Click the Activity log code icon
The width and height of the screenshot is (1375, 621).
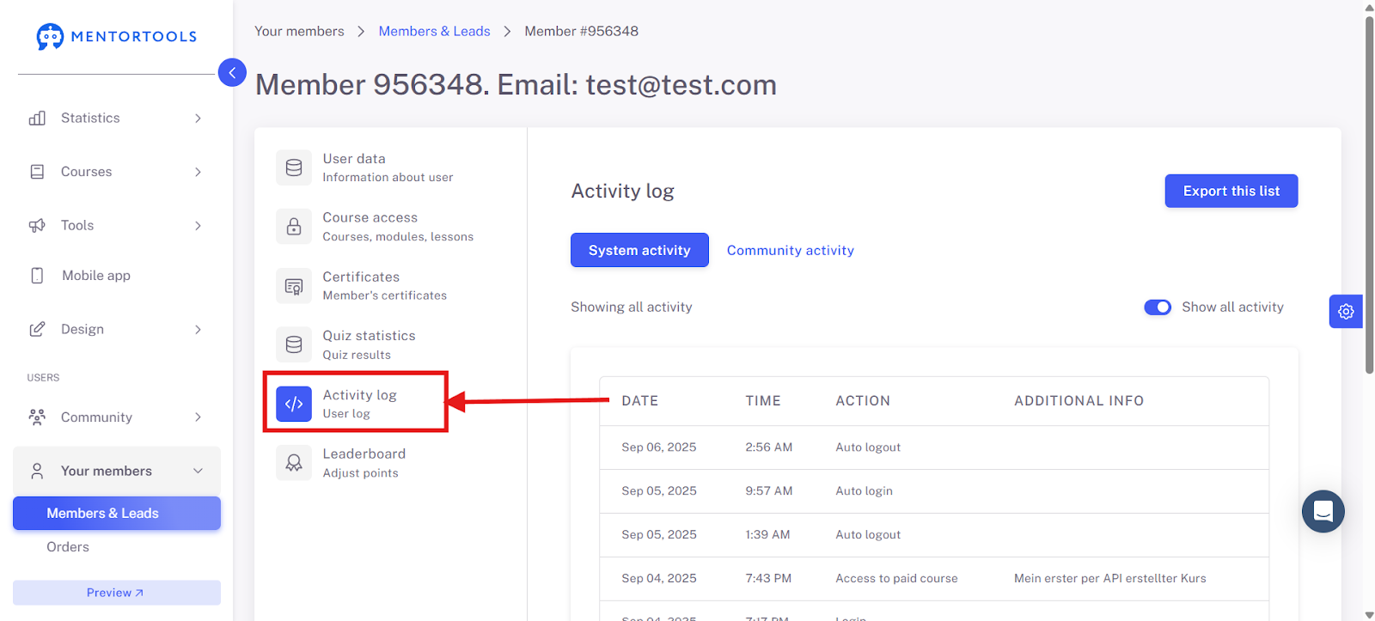[x=294, y=404]
